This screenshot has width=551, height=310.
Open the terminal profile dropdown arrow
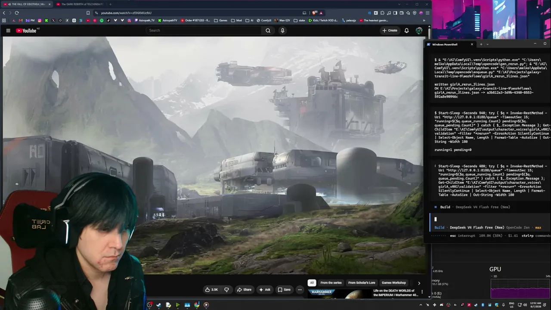coord(487,44)
